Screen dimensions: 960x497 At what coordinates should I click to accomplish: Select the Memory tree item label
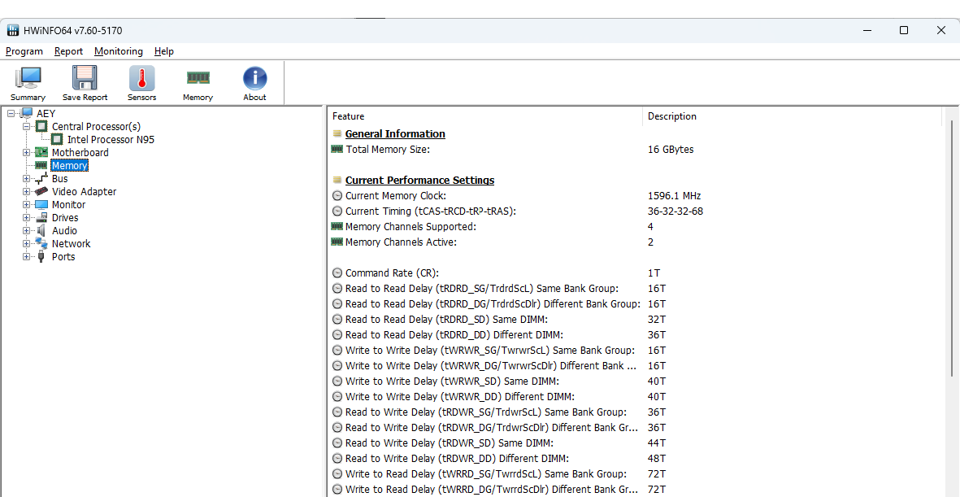69,165
